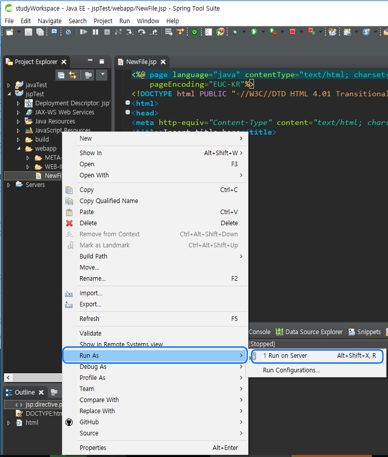Click Paste in the context menu
Viewport: 388px width, 457px height.
(155, 212)
